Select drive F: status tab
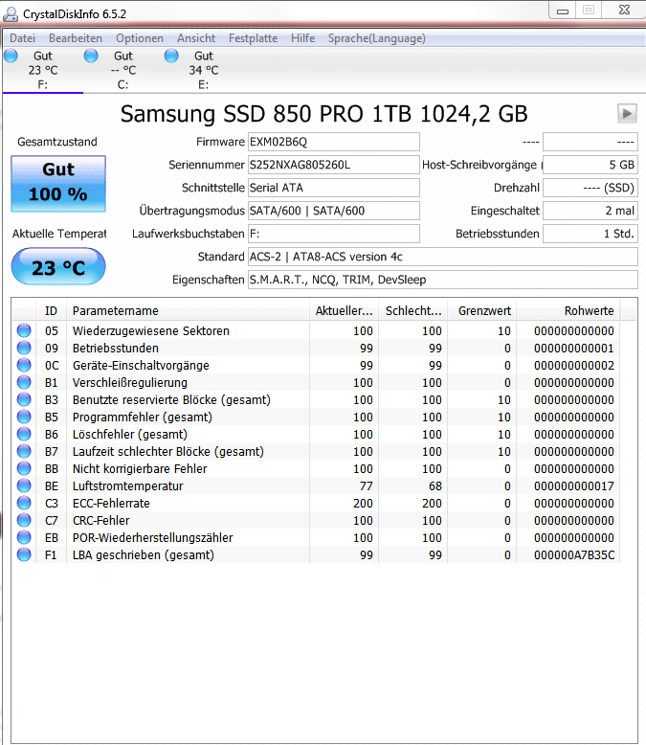Viewport: 646px width, 745px height. point(43,70)
